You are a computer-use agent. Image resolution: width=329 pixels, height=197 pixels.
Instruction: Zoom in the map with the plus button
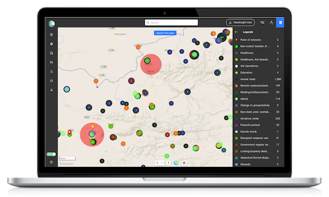click(157, 163)
